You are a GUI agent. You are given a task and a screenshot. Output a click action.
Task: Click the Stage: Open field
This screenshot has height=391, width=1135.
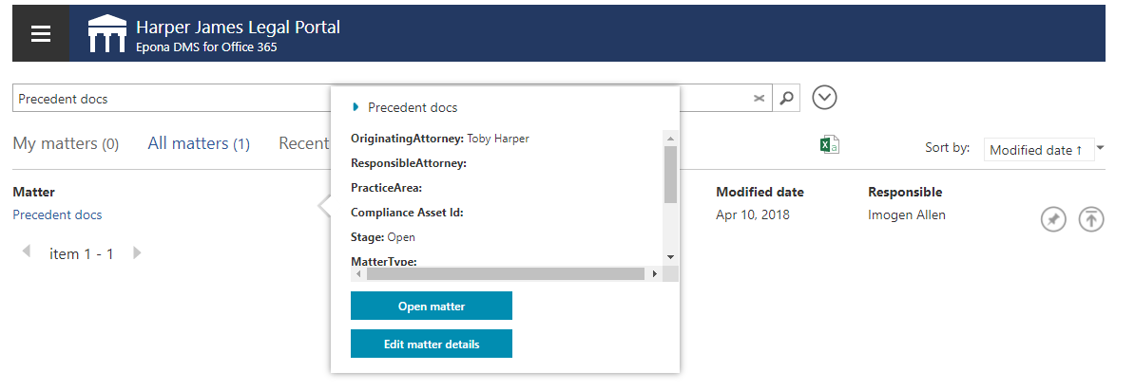(383, 236)
